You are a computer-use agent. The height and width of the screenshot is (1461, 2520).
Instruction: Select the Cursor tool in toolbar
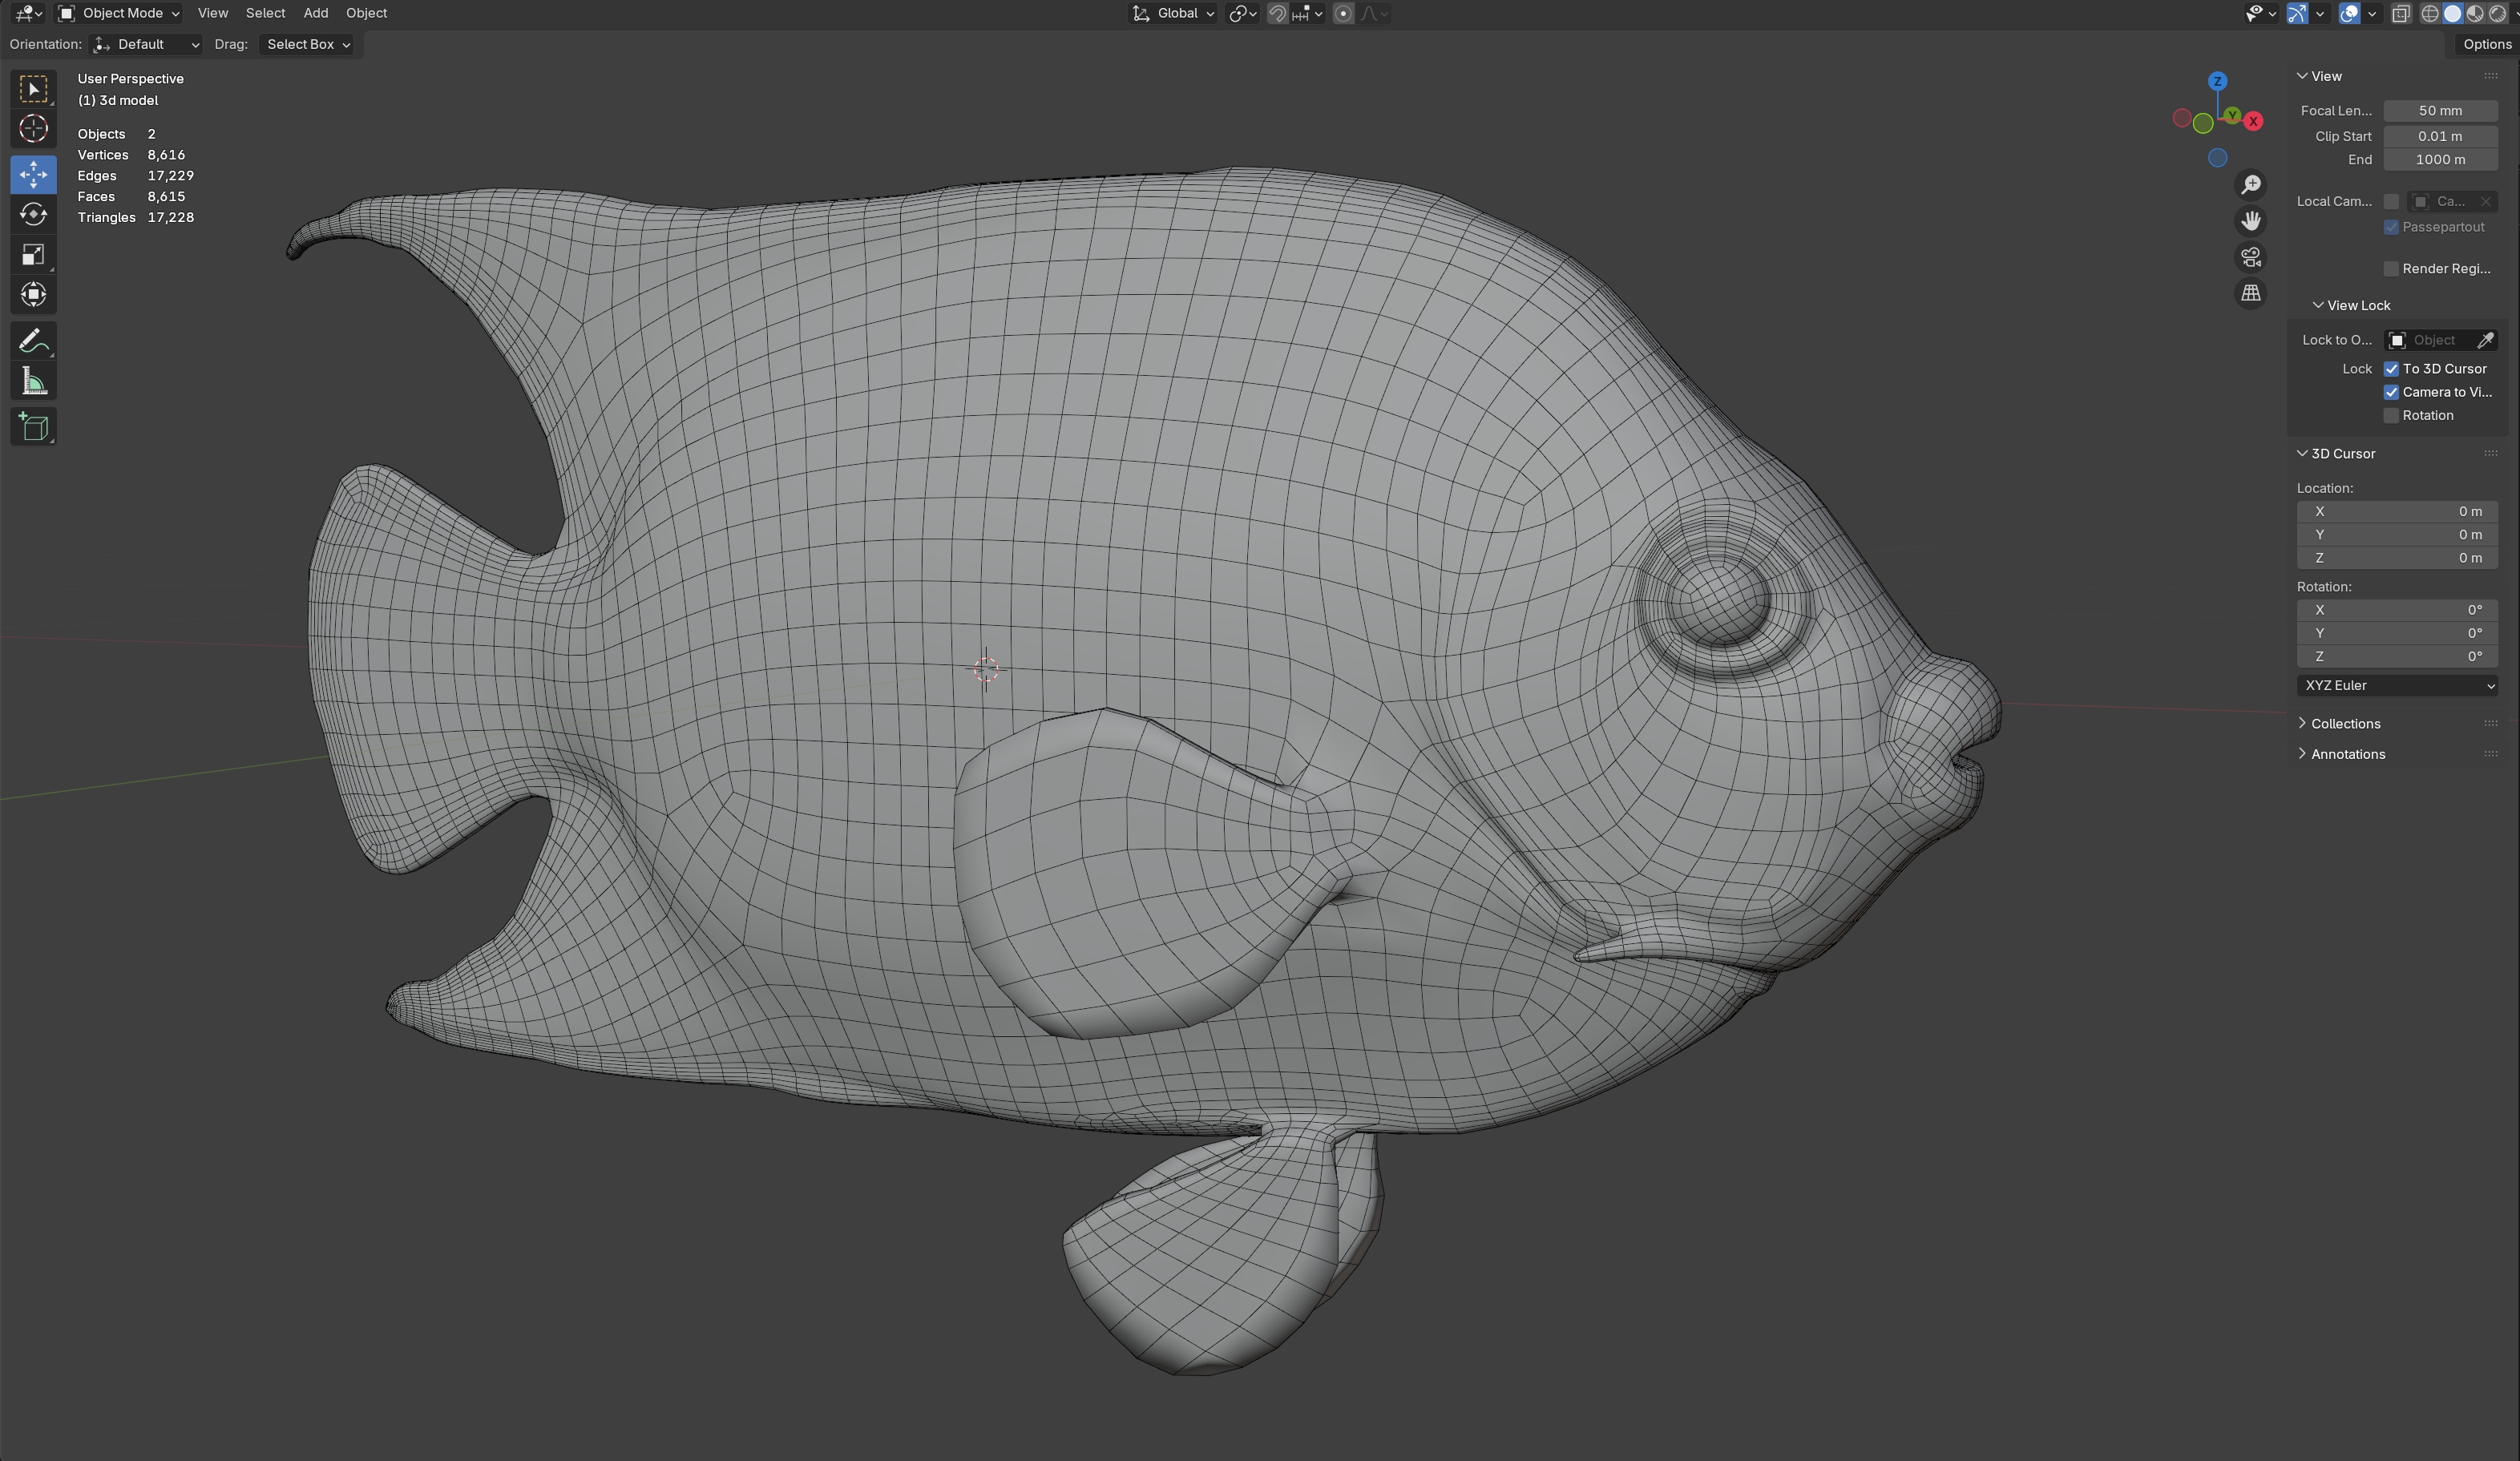[x=33, y=129]
